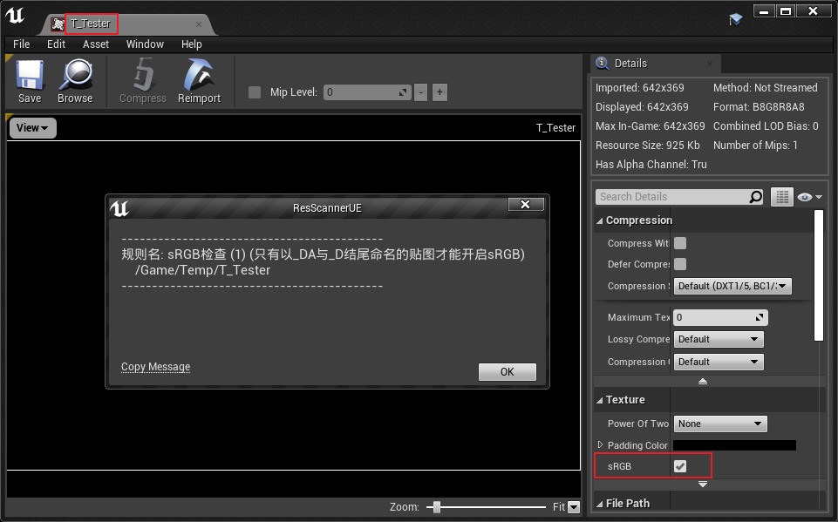Viewport: 838px width, 522px height.
Task: Open the Asset menu
Action: coord(96,44)
